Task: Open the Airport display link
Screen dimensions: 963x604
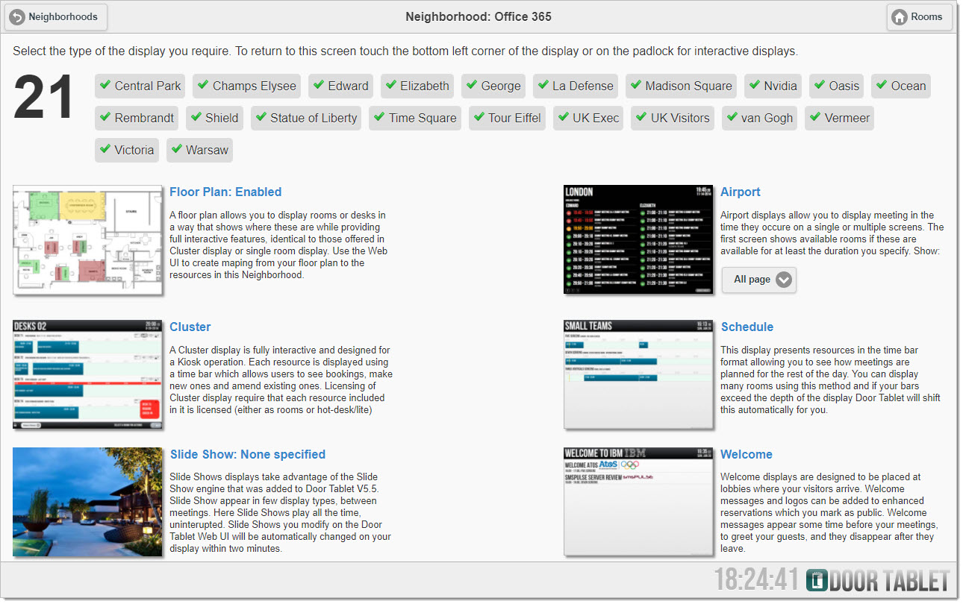Action: click(x=741, y=192)
